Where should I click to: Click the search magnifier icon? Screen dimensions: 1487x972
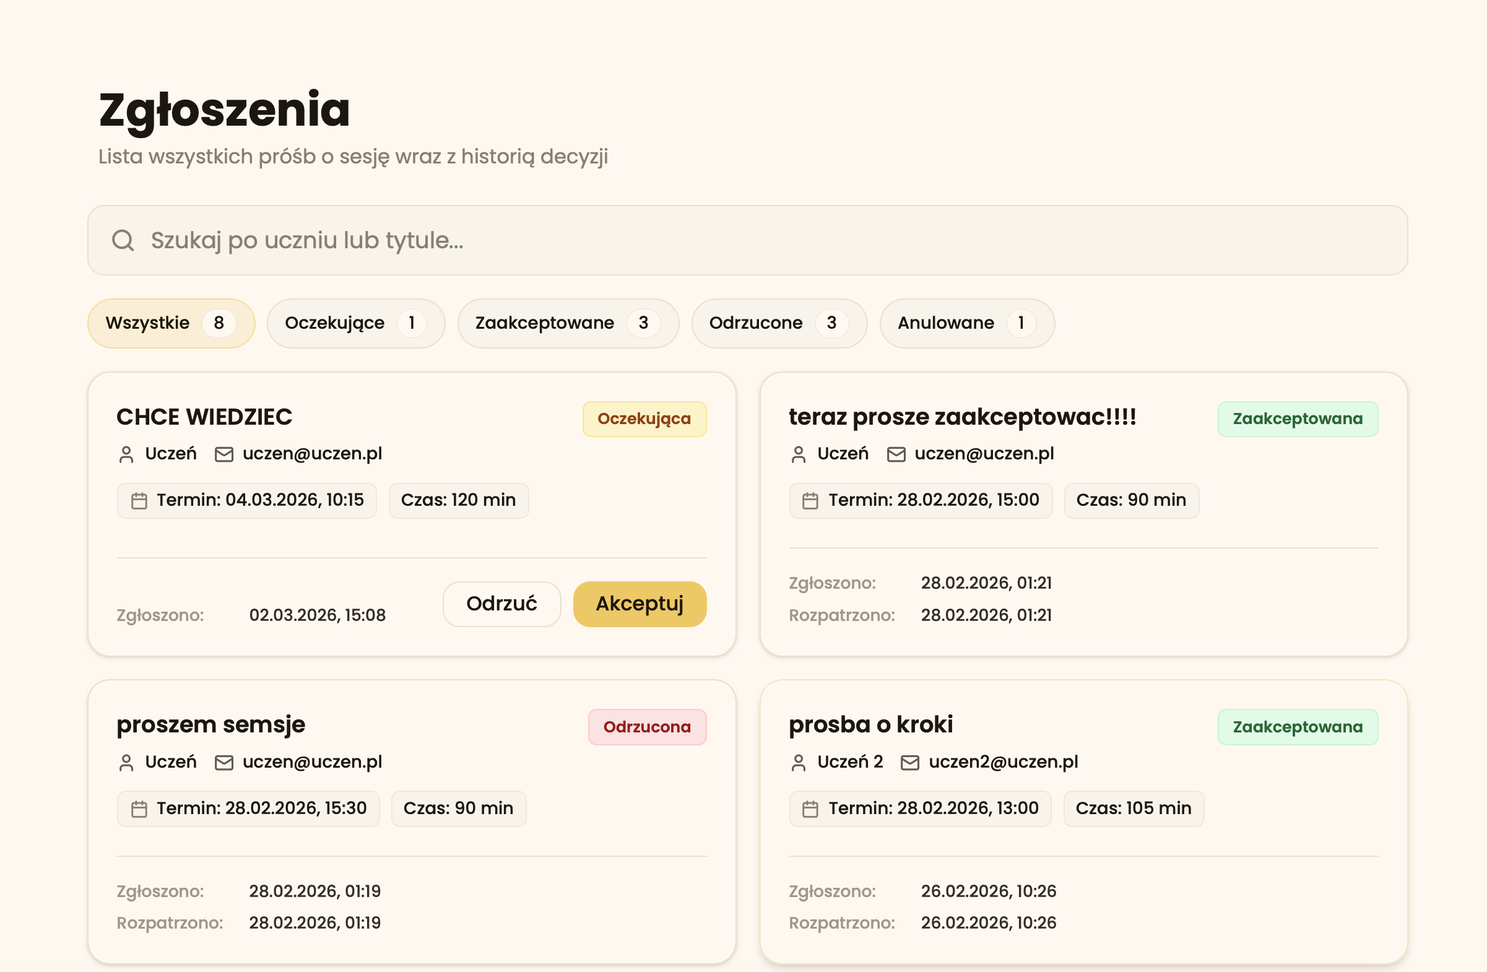point(123,240)
